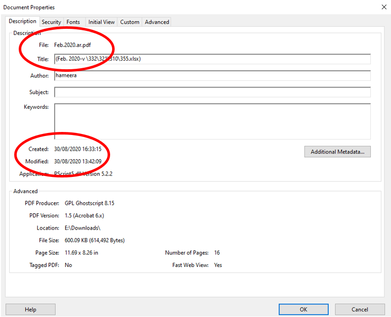Click the Modified date value
This screenshot has height=317, width=391.
click(78, 161)
